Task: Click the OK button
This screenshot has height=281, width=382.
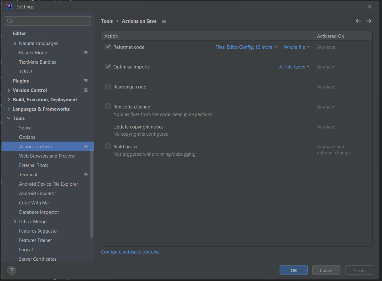Action: (x=293, y=270)
